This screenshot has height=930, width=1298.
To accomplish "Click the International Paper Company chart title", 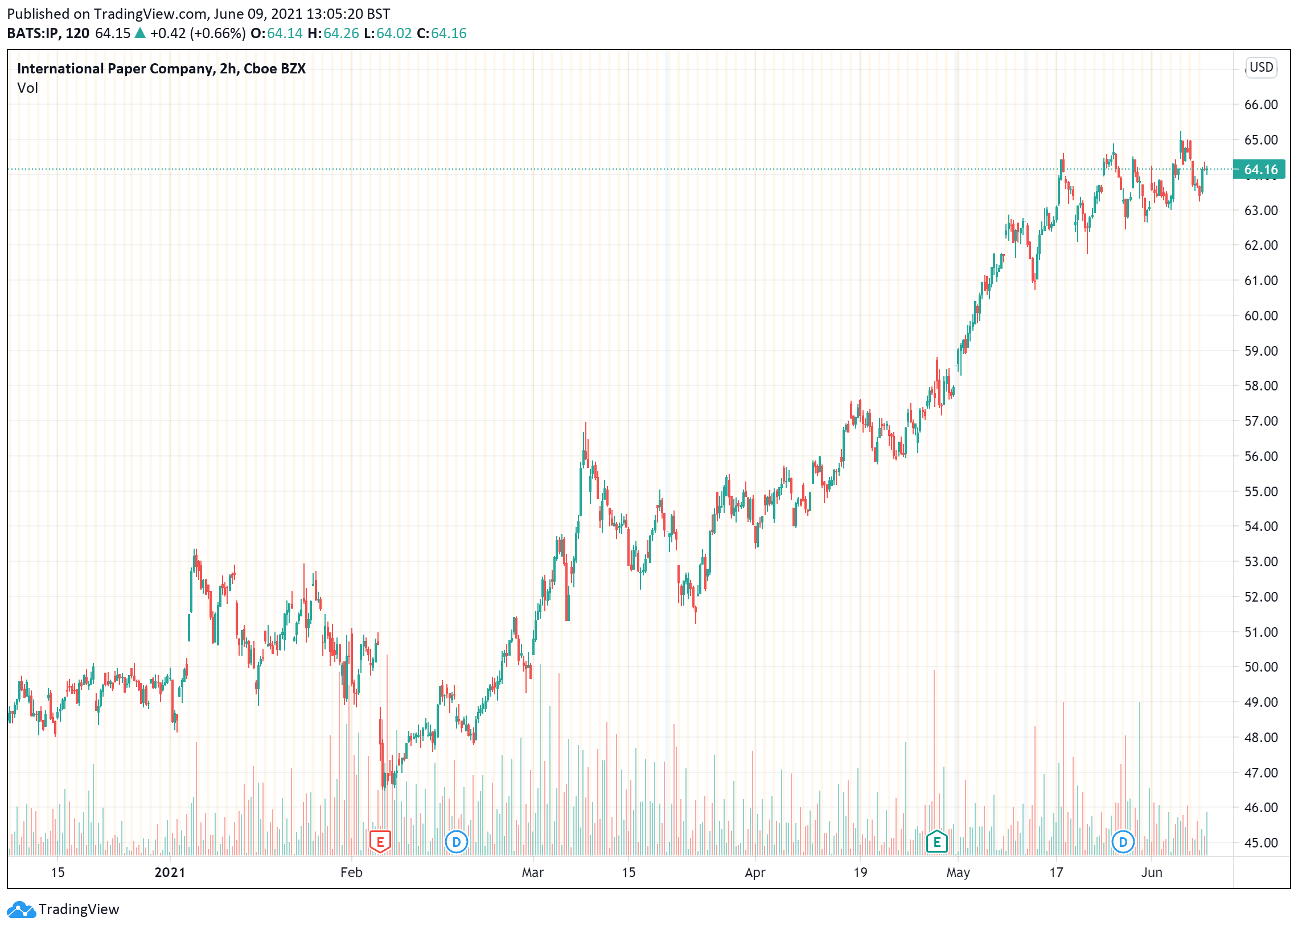I will pos(161,69).
